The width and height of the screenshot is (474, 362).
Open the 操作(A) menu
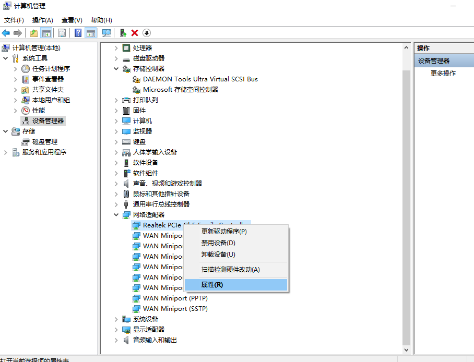point(42,20)
